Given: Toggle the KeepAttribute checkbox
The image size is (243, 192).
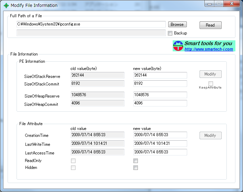Looking at the screenshot, I should click(211, 83).
